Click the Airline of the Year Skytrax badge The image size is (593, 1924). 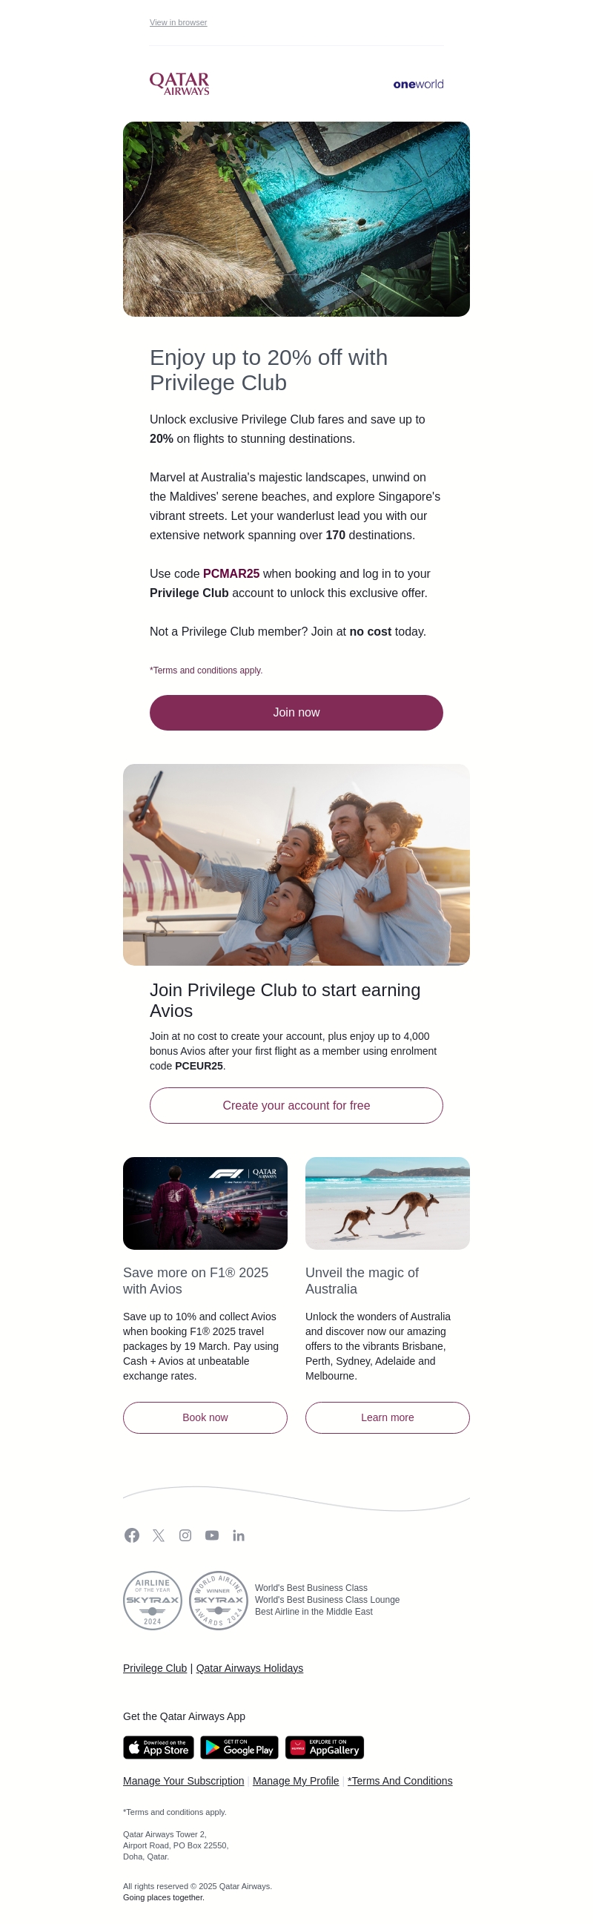(x=153, y=1600)
